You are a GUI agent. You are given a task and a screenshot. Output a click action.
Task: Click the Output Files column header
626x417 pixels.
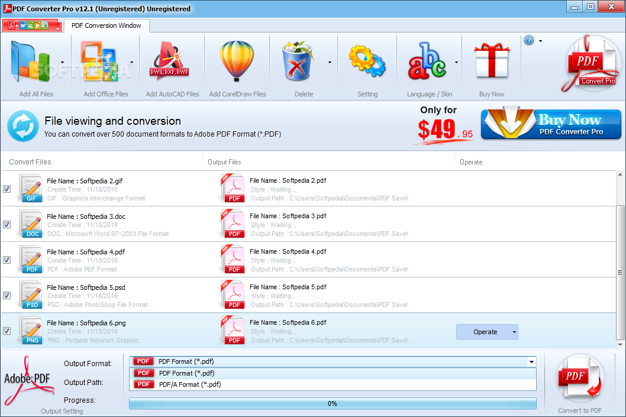coord(224,162)
